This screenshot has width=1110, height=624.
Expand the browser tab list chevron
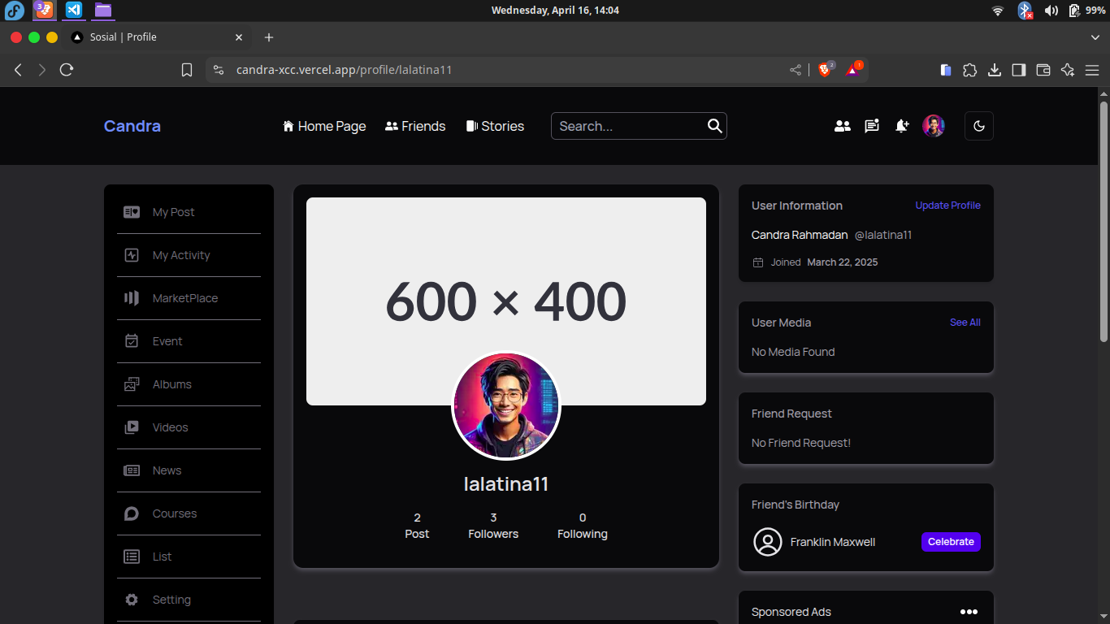pos(1095,37)
